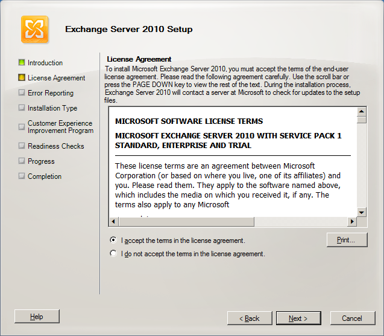Click the Introduction step label
Image resolution: width=384 pixels, height=336 pixels.
point(45,63)
